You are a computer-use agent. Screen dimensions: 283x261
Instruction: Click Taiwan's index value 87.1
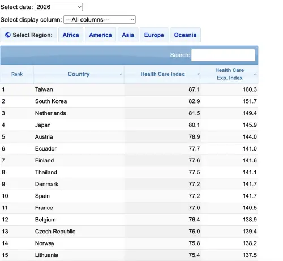(194, 89)
